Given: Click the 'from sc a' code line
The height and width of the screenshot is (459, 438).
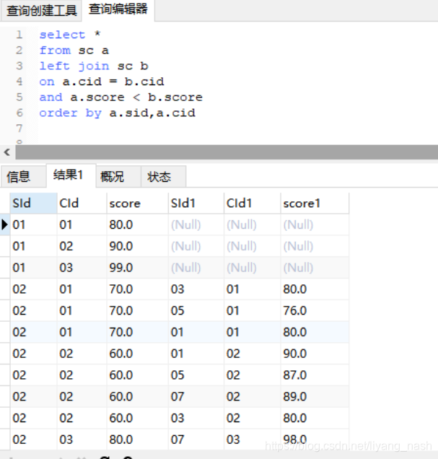Looking at the screenshot, I should click(x=74, y=51).
